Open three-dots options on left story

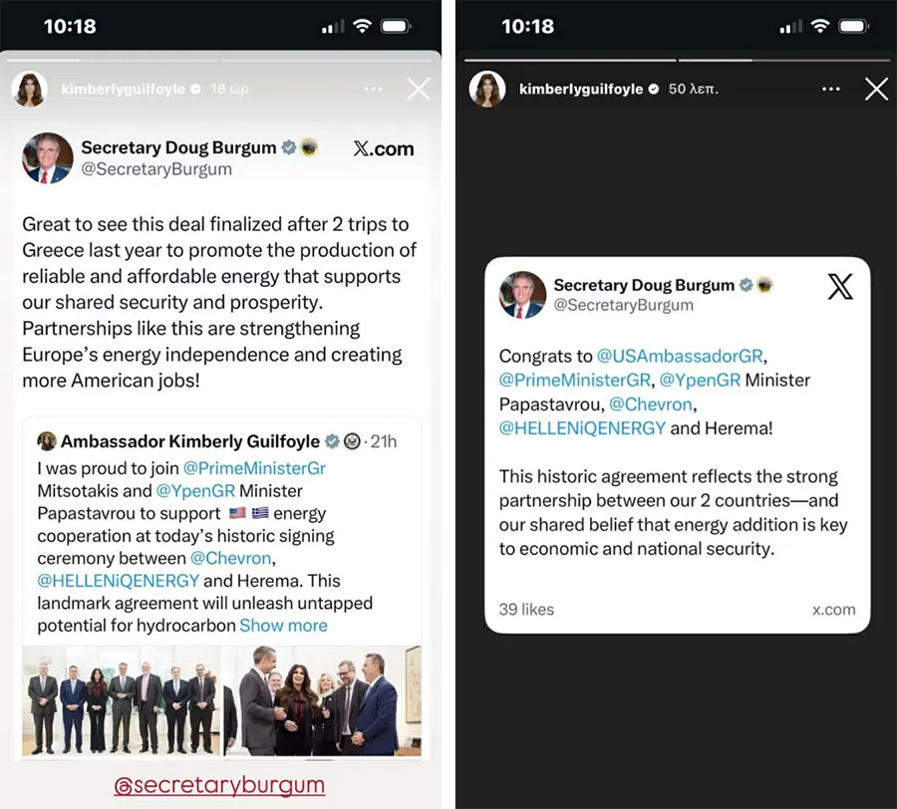373,90
